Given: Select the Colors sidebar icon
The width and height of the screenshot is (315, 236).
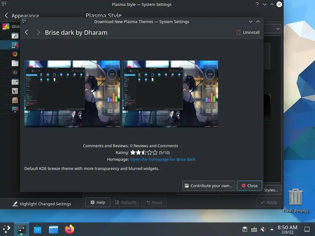Looking at the screenshot, I should coord(15,54).
